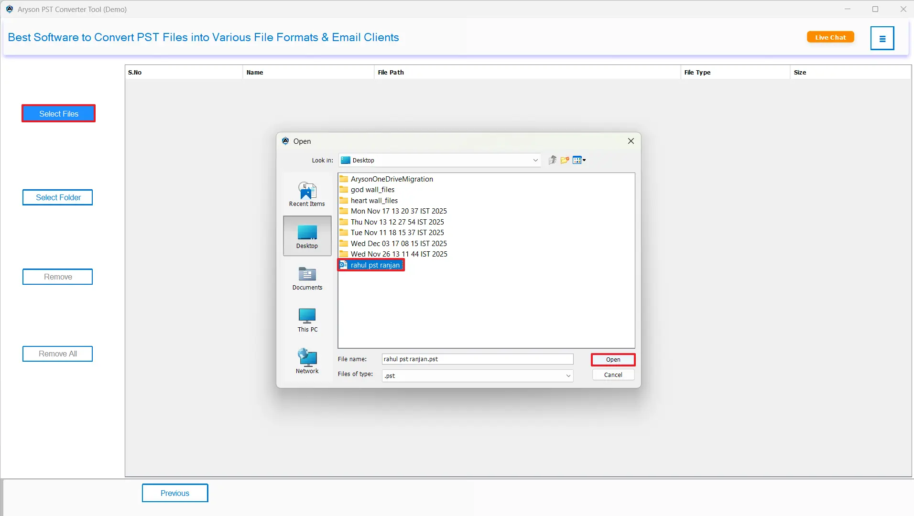Screen dimensions: 914x516
Task: Click the Aryson app icon in title bar
Action: (10, 9)
